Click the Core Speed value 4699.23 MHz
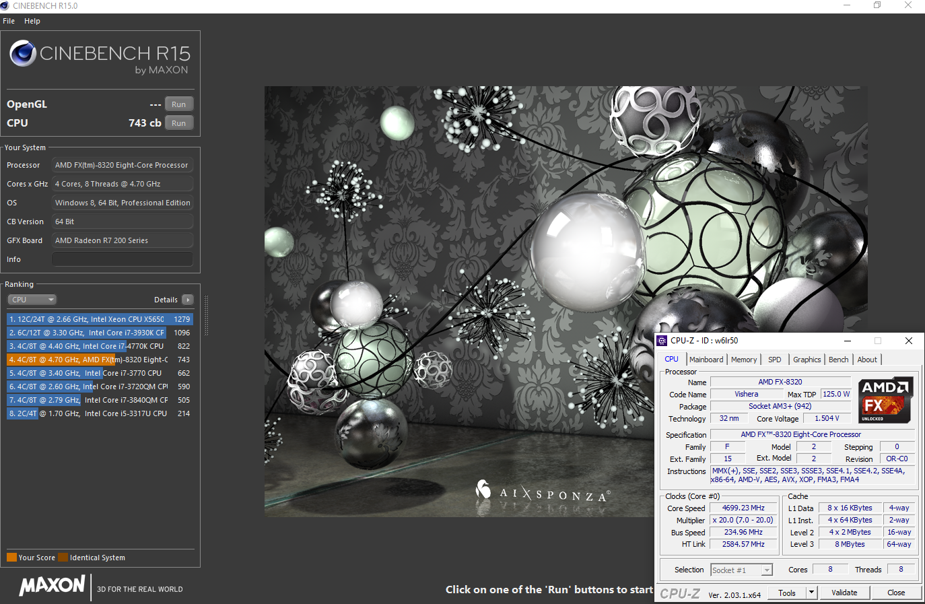Screen dimensions: 925x604 click(743, 508)
